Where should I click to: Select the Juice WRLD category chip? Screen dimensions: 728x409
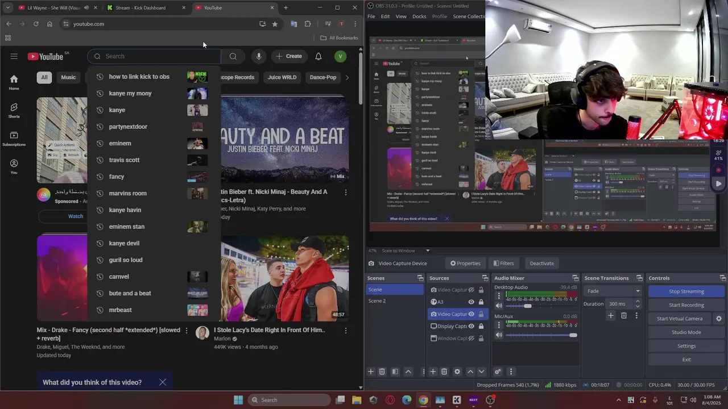point(282,77)
